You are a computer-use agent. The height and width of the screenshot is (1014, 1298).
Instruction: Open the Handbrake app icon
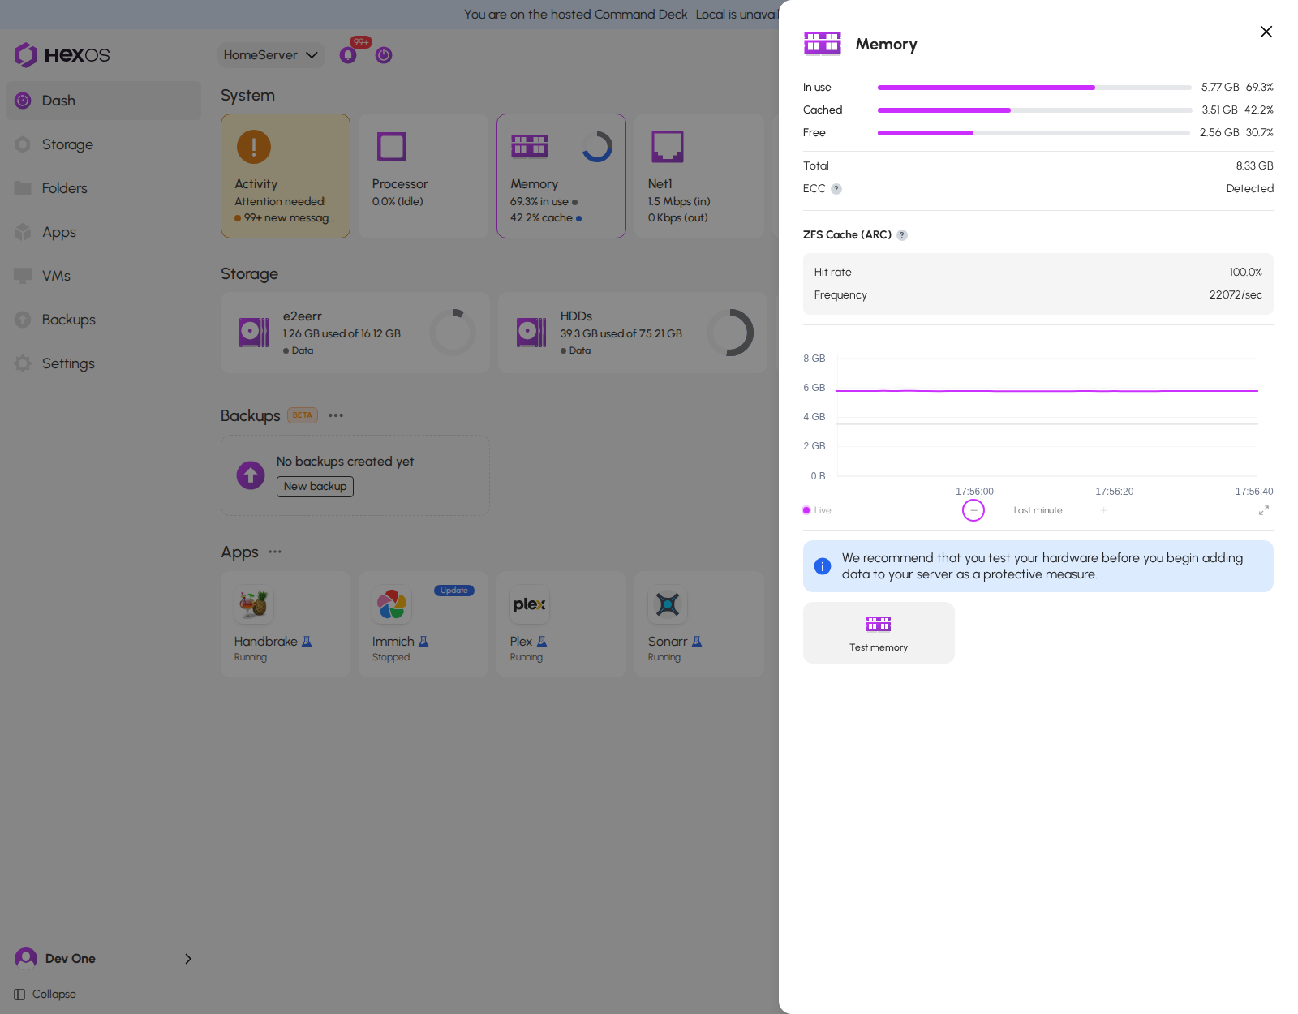click(x=254, y=604)
